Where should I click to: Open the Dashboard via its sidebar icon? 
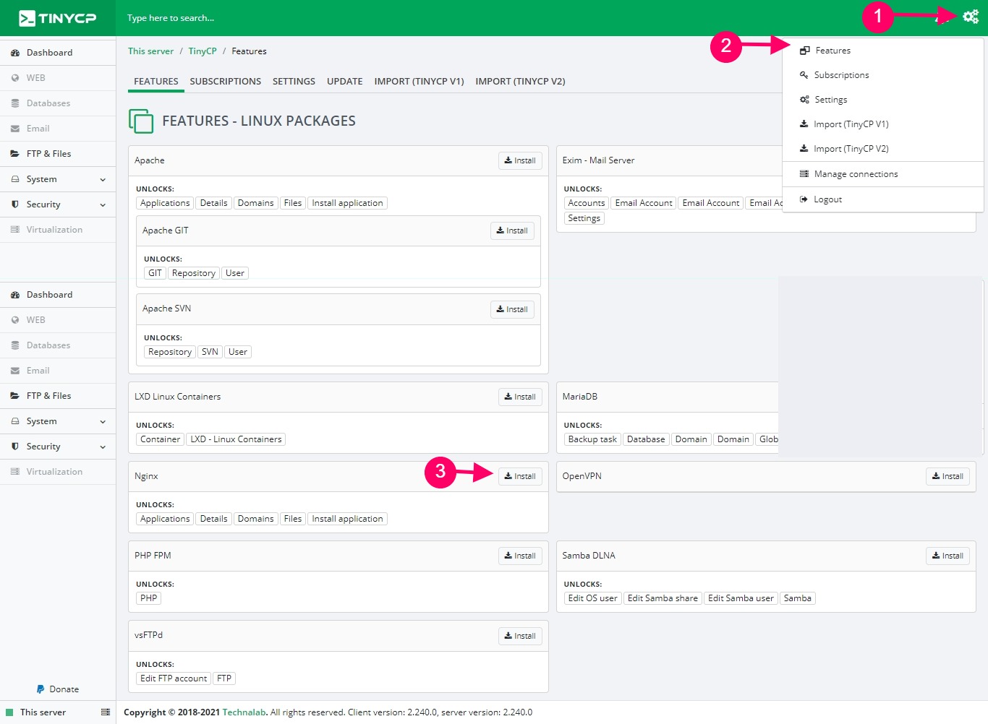(16, 52)
